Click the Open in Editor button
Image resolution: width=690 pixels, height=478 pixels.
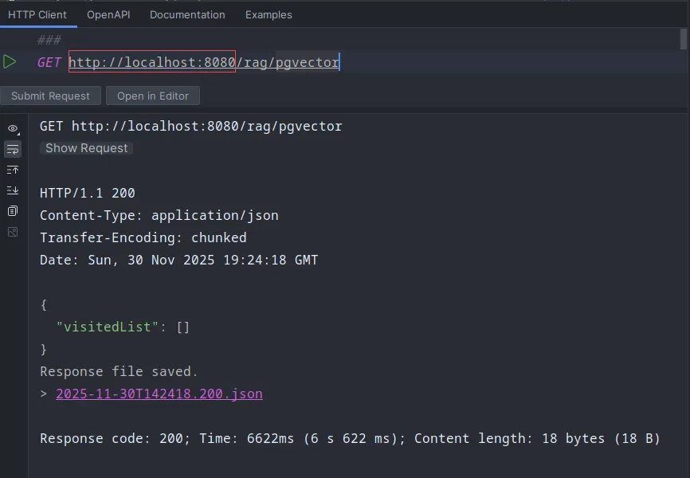pos(153,96)
